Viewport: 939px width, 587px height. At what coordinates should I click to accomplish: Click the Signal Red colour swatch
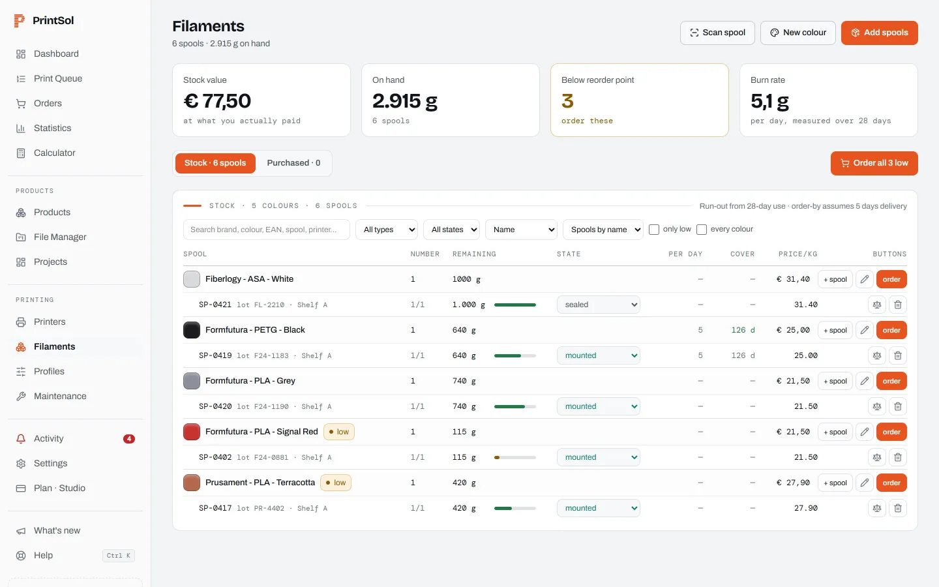[x=192, y=432]
